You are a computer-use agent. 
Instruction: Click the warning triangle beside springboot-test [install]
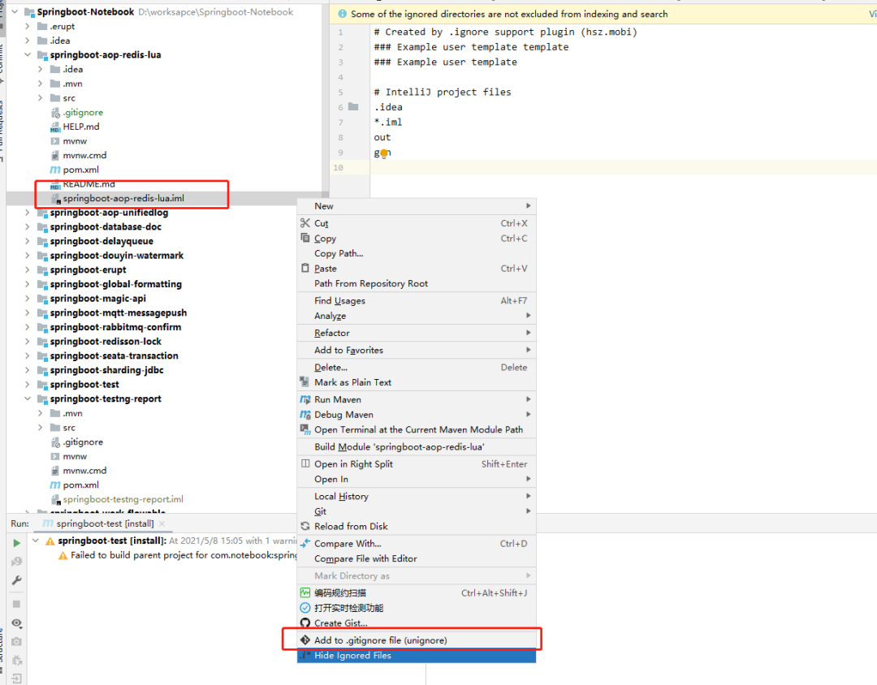click(50, 541)
